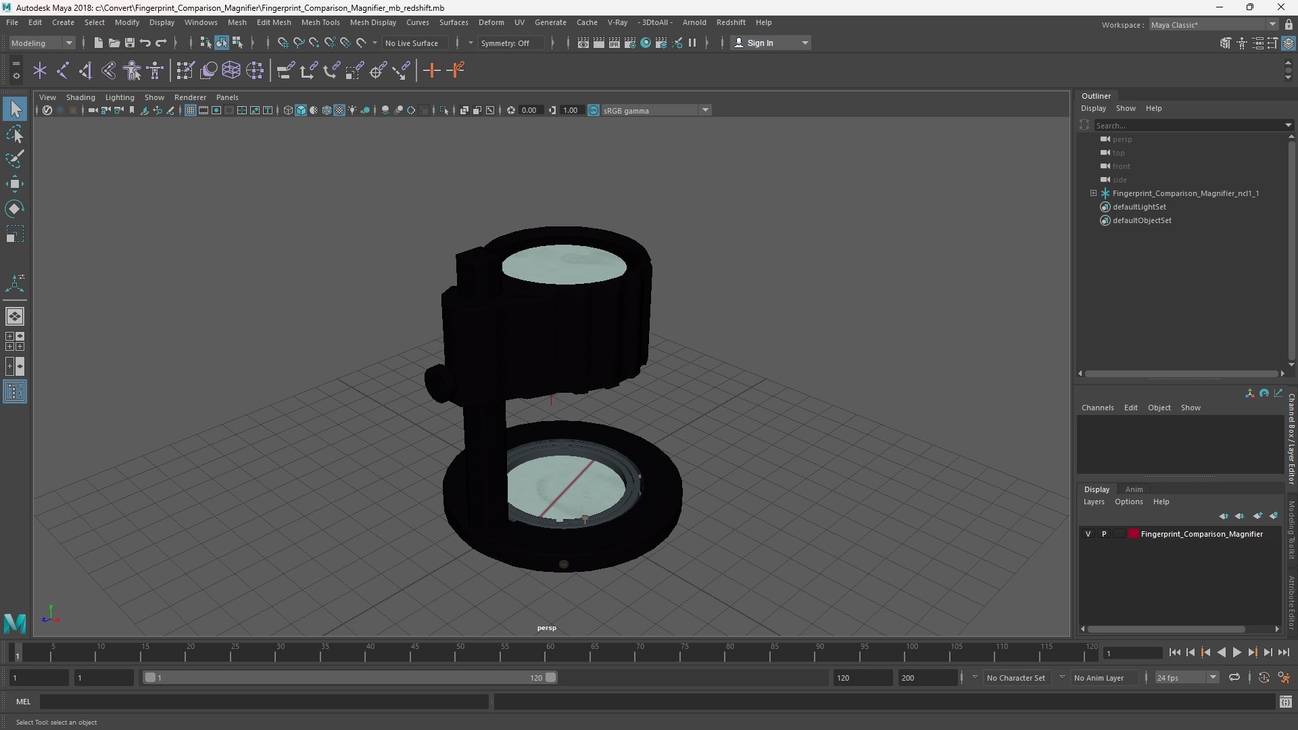Open the Modeling menu set dropdown

pos(42,43)
